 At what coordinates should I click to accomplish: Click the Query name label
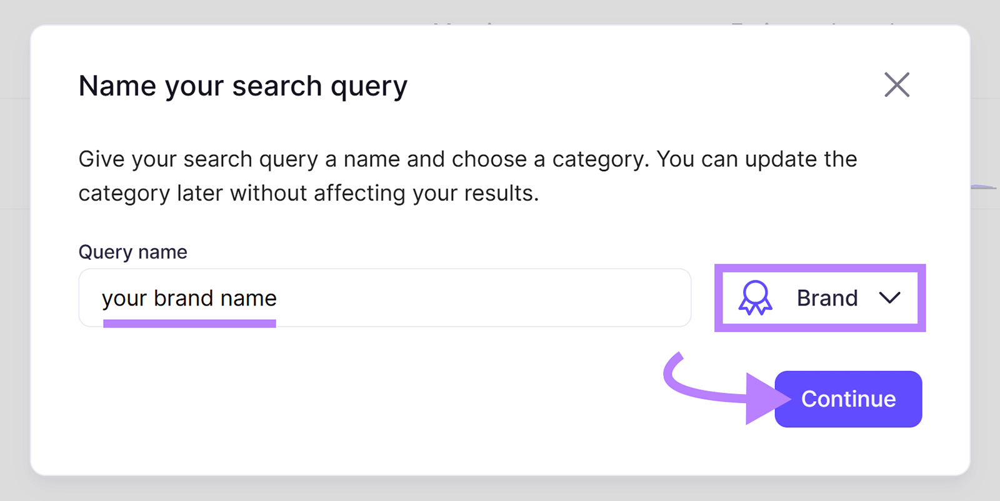click(x=132, y=252)
